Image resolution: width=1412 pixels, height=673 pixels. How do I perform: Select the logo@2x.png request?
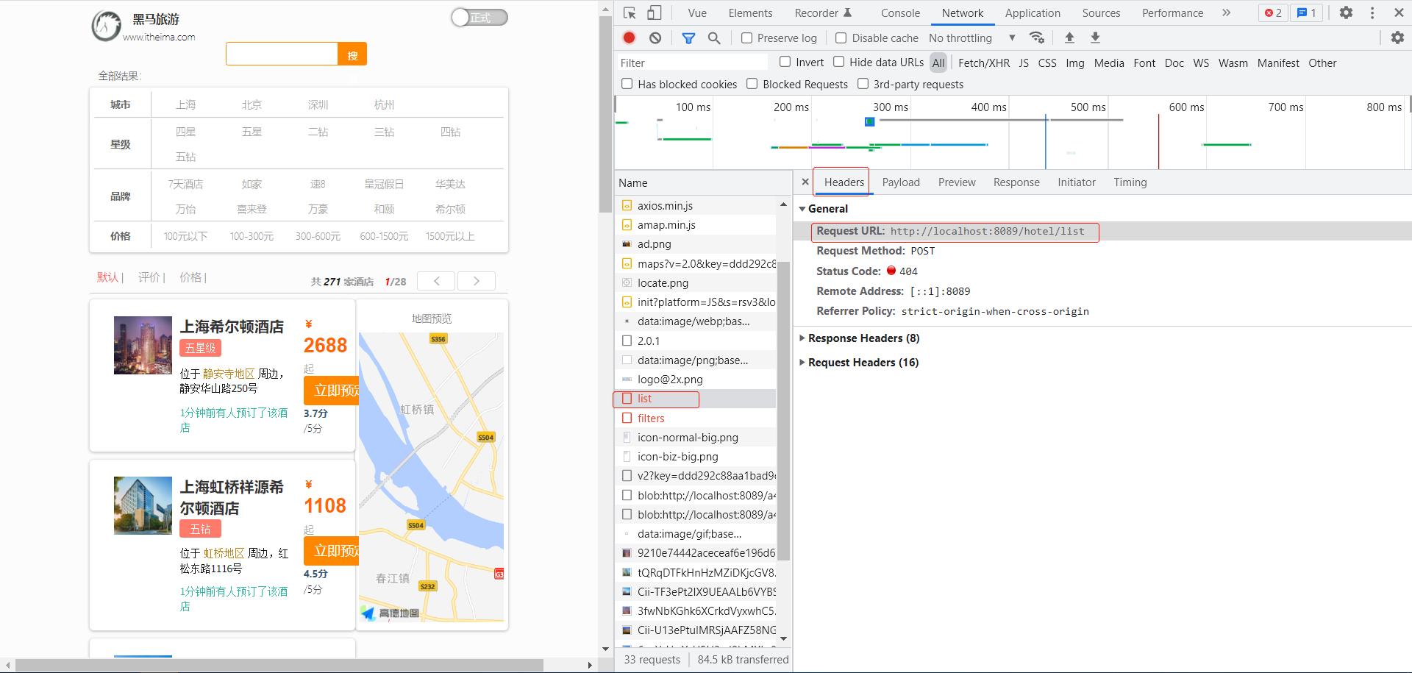tap(695, 380)
